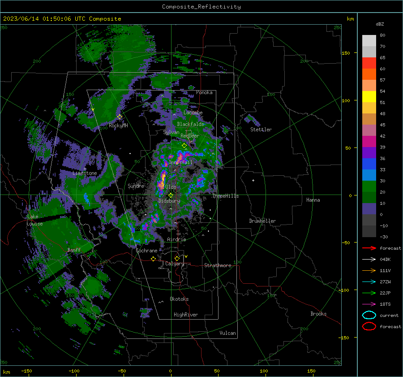Click the Hanna town label
This screenshot has width=403, height=377.
313,199
